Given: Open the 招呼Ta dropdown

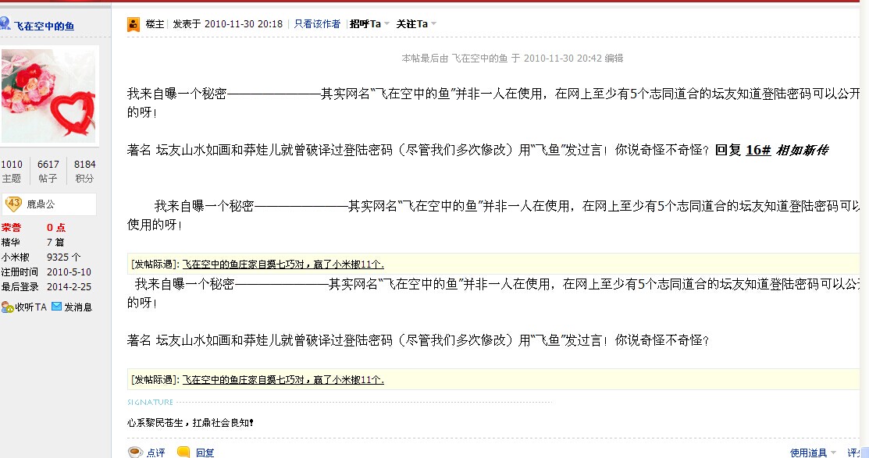Looking at the screenshot, I should [x=369, y=24].
